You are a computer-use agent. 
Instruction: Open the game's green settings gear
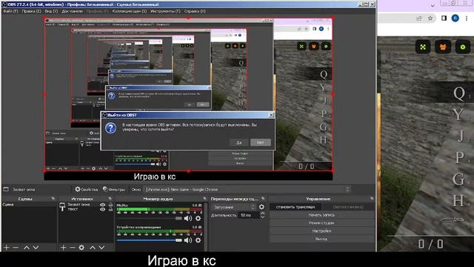[x=463, y=47]
